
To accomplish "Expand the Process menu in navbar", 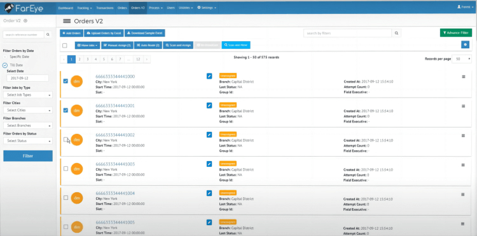I will click(155, 8).
